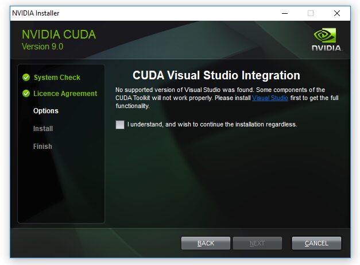The image size is (360, 265).
Task: Go back with the BACK button
Action: (206, 243)
